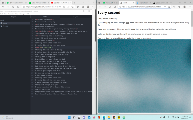Click the h1 Every second code line

(44, 19)
